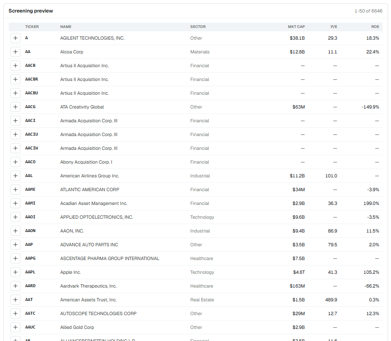Add Allied Gold Corp using plus icon
The image size is (391, 341).
click(x=15, y=327)
